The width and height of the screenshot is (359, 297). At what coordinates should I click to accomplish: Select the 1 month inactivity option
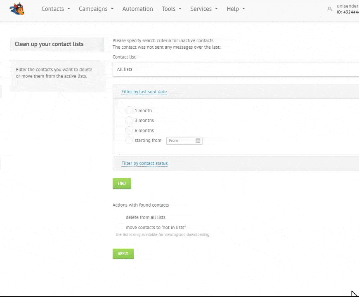tap(129, 110)
